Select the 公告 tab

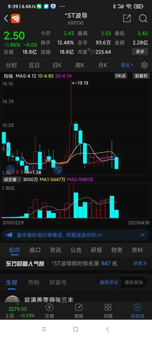[x=76, y=250]
